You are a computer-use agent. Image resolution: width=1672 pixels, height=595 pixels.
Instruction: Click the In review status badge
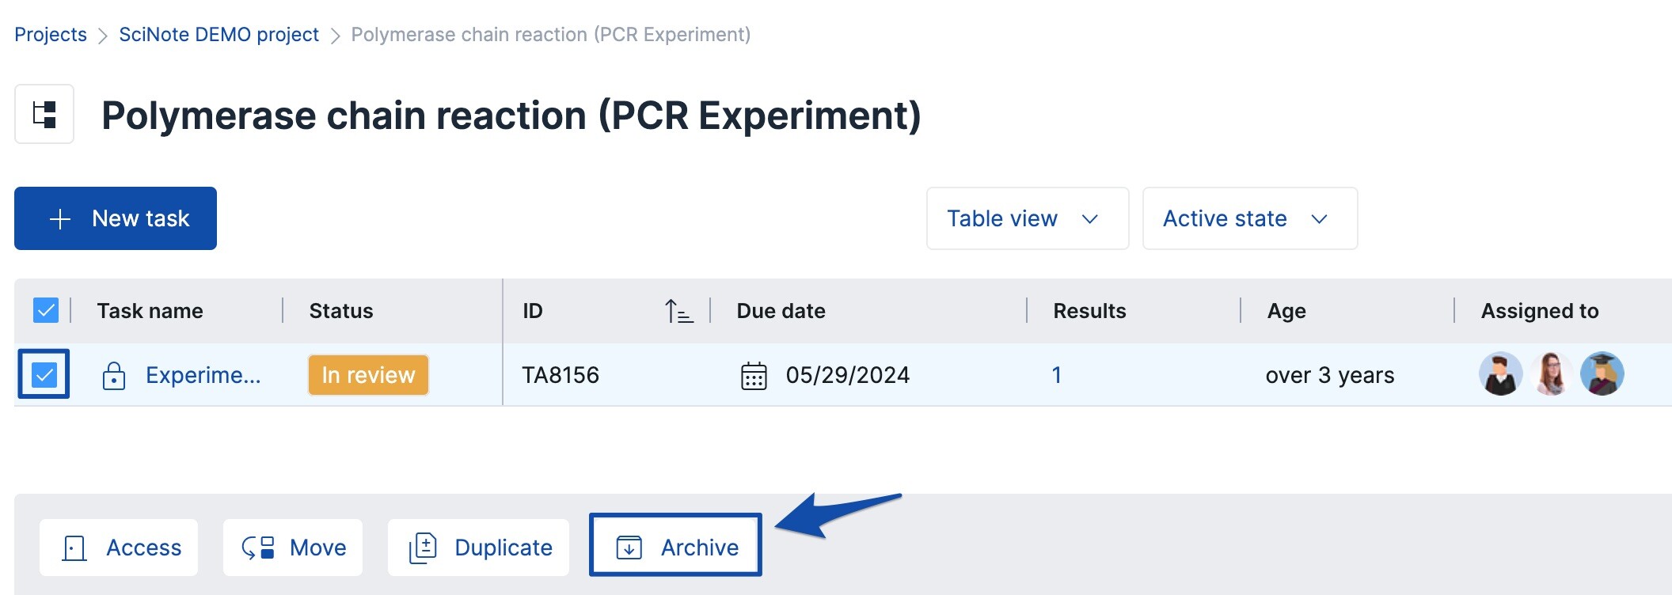(x=368, y=375)
